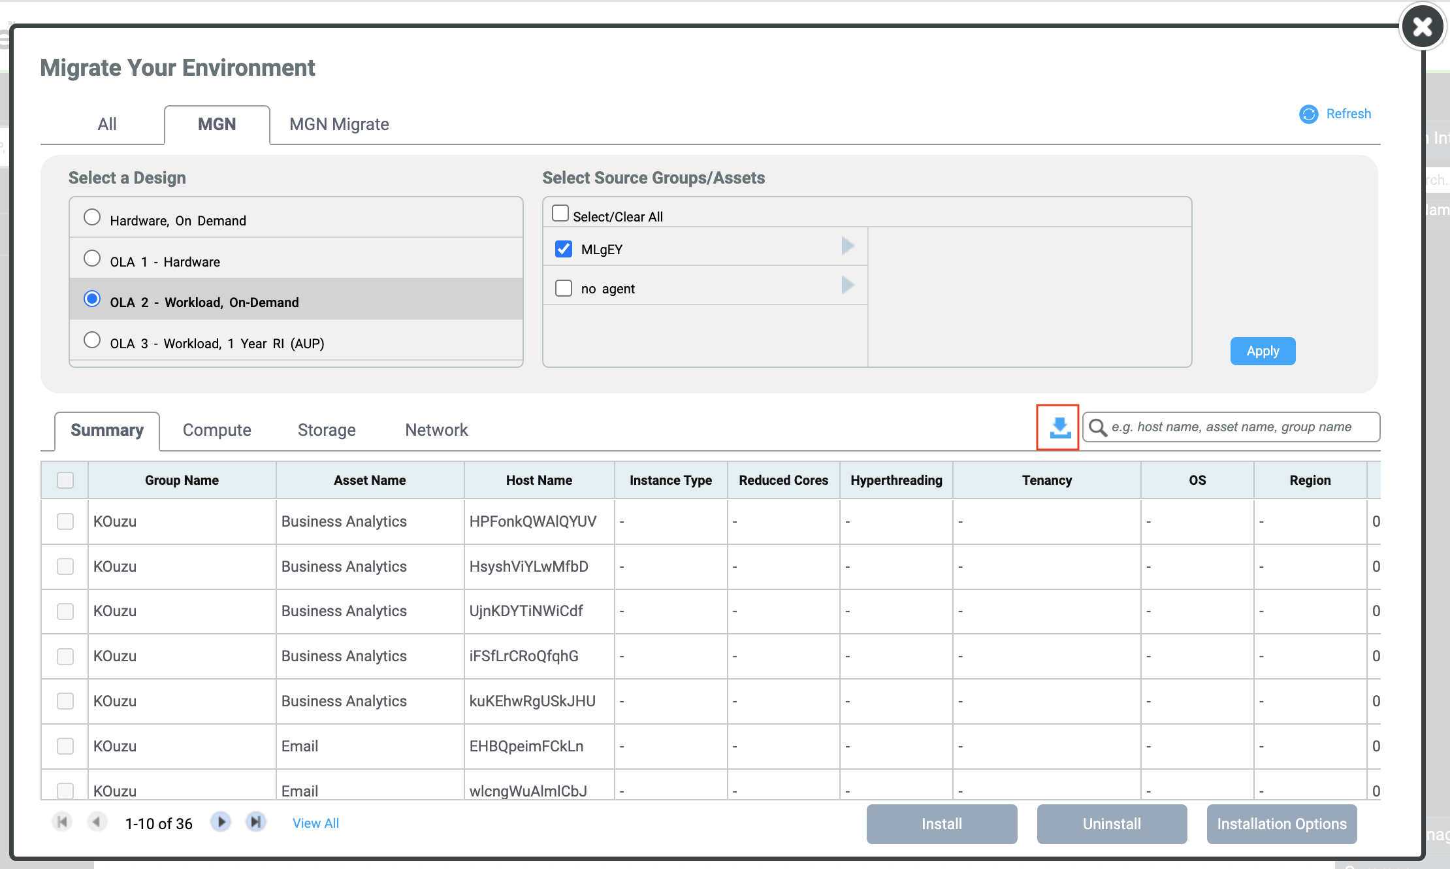This screenshot has height=869, width=1450.
Task: Toggle the Select/Clear All checkbox
Action: point(560,214)
